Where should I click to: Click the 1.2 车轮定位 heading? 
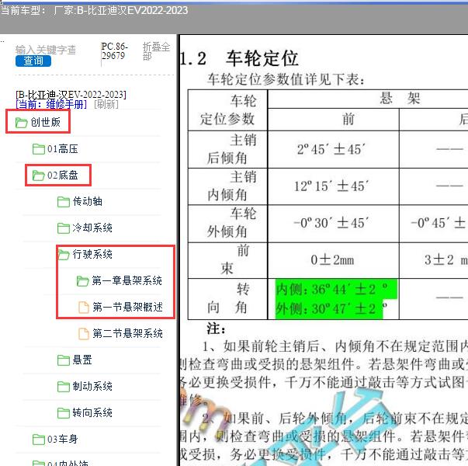(x=239, y=58)
